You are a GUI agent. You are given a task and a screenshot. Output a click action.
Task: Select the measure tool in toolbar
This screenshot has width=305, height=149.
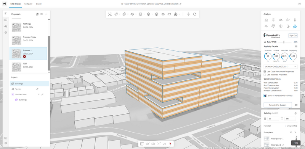(163, 14)
